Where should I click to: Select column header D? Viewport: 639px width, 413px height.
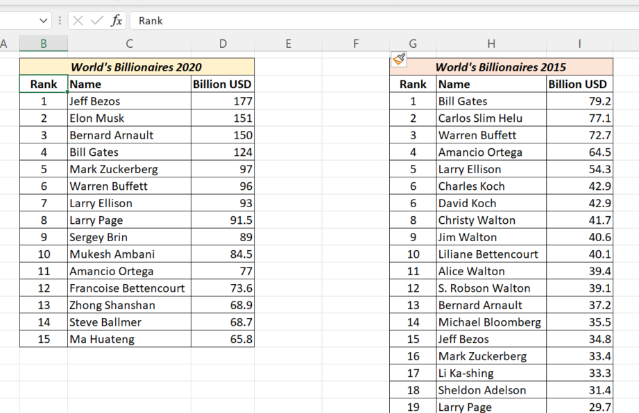[x=223, y=43]
